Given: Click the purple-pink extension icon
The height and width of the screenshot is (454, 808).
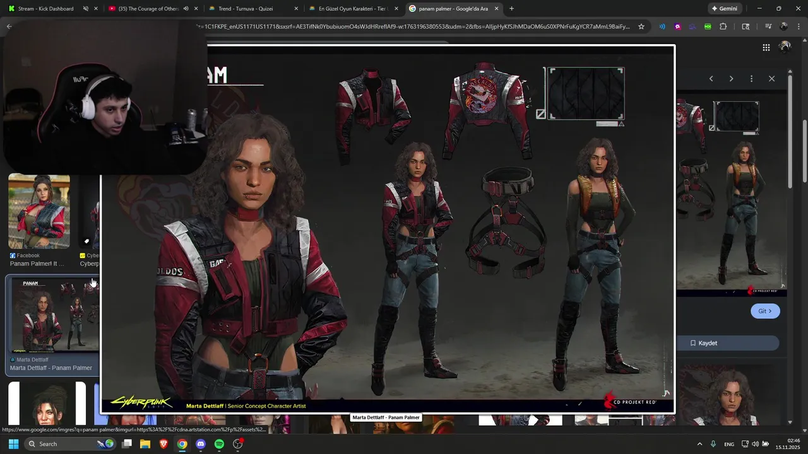Looking at the screenshot, I should (x=677, y=26).
